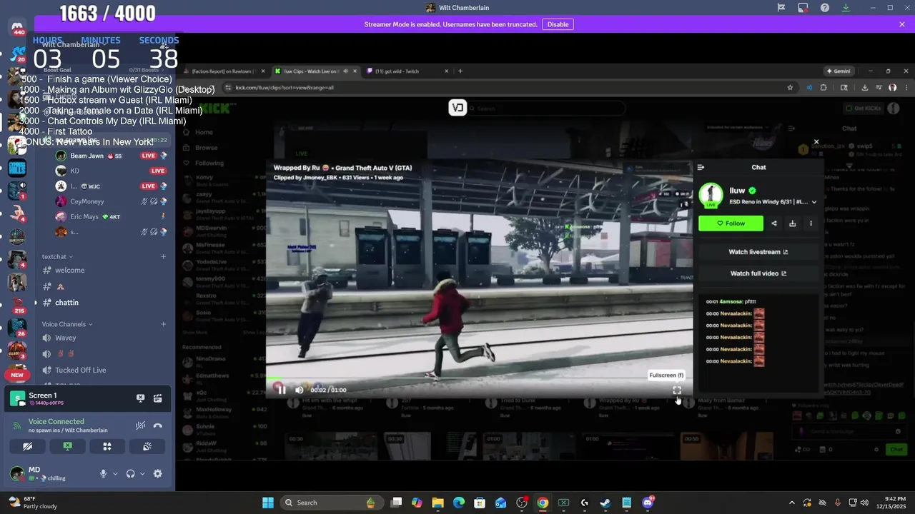Show hidden system tray icons
The width and height of the screenshot is (915, 514).
pos(791,503)
